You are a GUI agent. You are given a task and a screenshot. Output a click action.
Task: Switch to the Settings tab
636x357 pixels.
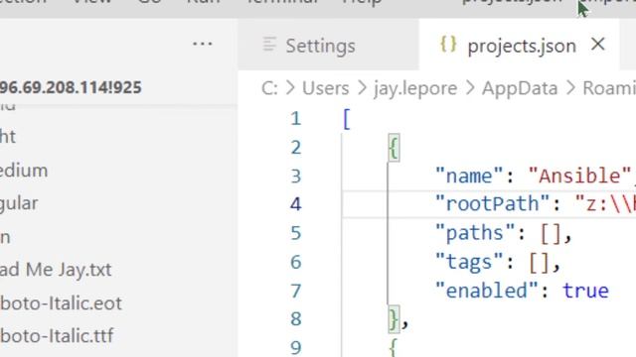click(x=329, y=45)
